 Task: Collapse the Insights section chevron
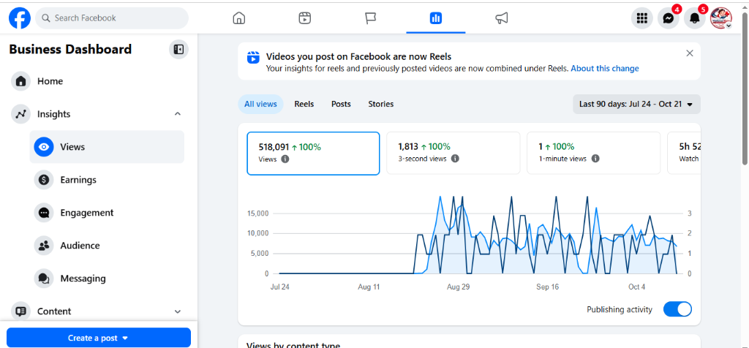[x=178, y=114]
